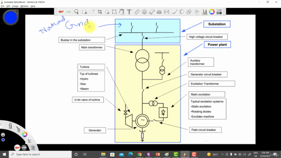Click the small blue color dot in lagoon
The height and width of the screenshot is (158, 281).
[3, 140]
